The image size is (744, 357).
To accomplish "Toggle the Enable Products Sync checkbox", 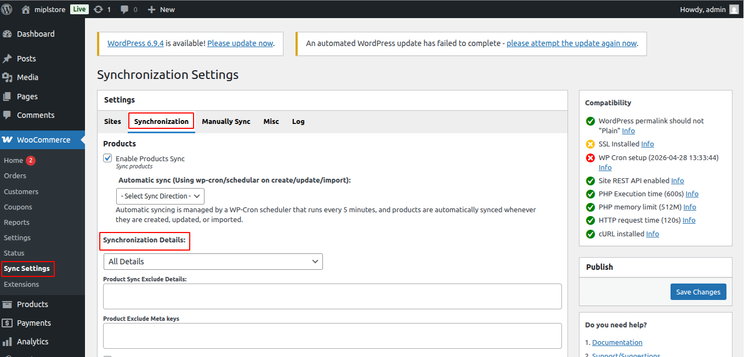I will pyautogui.click(x=107, y=158).
